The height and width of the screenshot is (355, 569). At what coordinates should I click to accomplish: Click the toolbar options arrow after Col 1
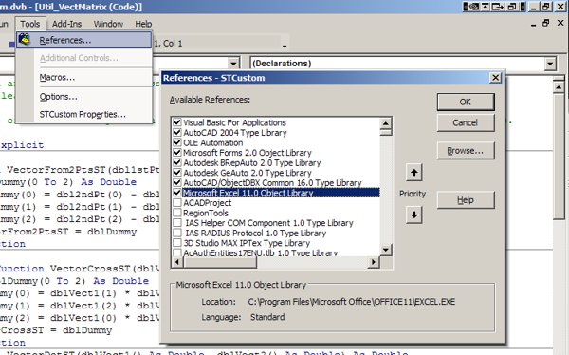click(284, 47)
